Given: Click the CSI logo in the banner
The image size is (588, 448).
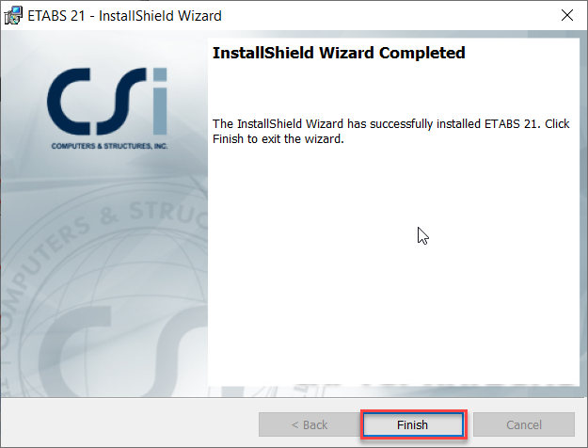Looking at the screenshot, I should tap(108, 108).
